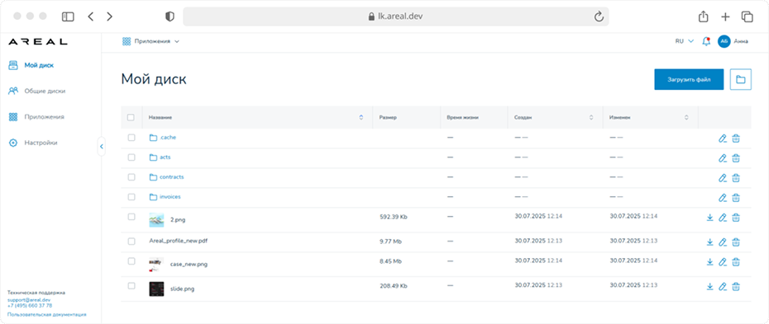
Task: Delete the invoices folder
Action: [736, 198]
